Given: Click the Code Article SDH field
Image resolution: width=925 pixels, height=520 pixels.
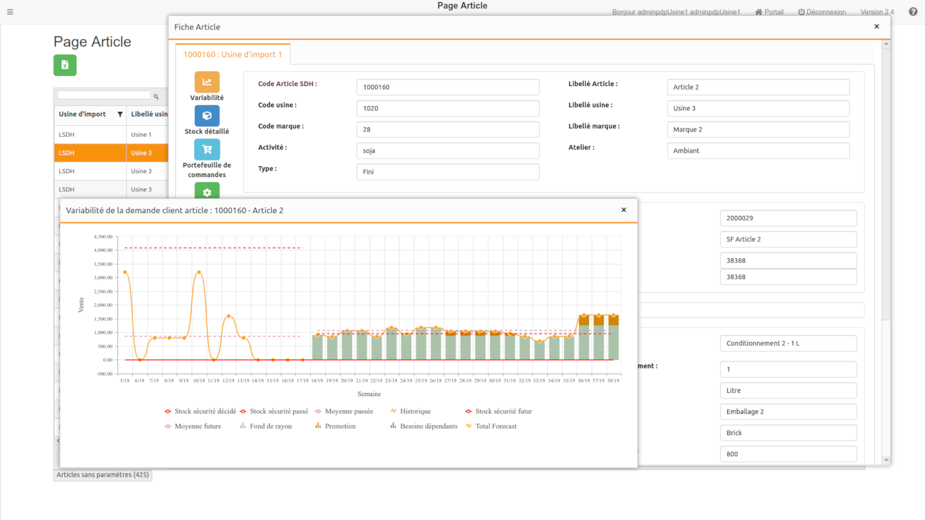Looking at the screenshot, I should [448, 87].
